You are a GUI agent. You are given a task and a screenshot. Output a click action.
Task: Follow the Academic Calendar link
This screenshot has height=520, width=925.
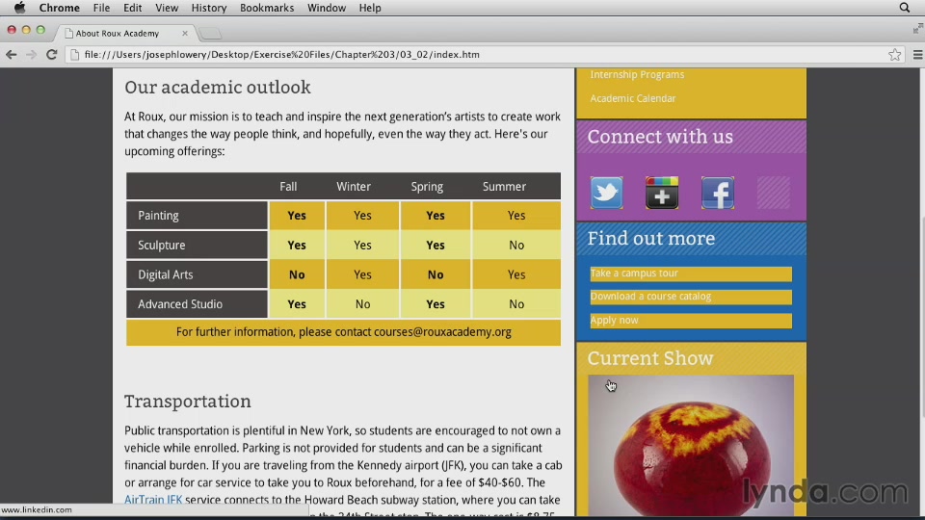tap(633, 98)
